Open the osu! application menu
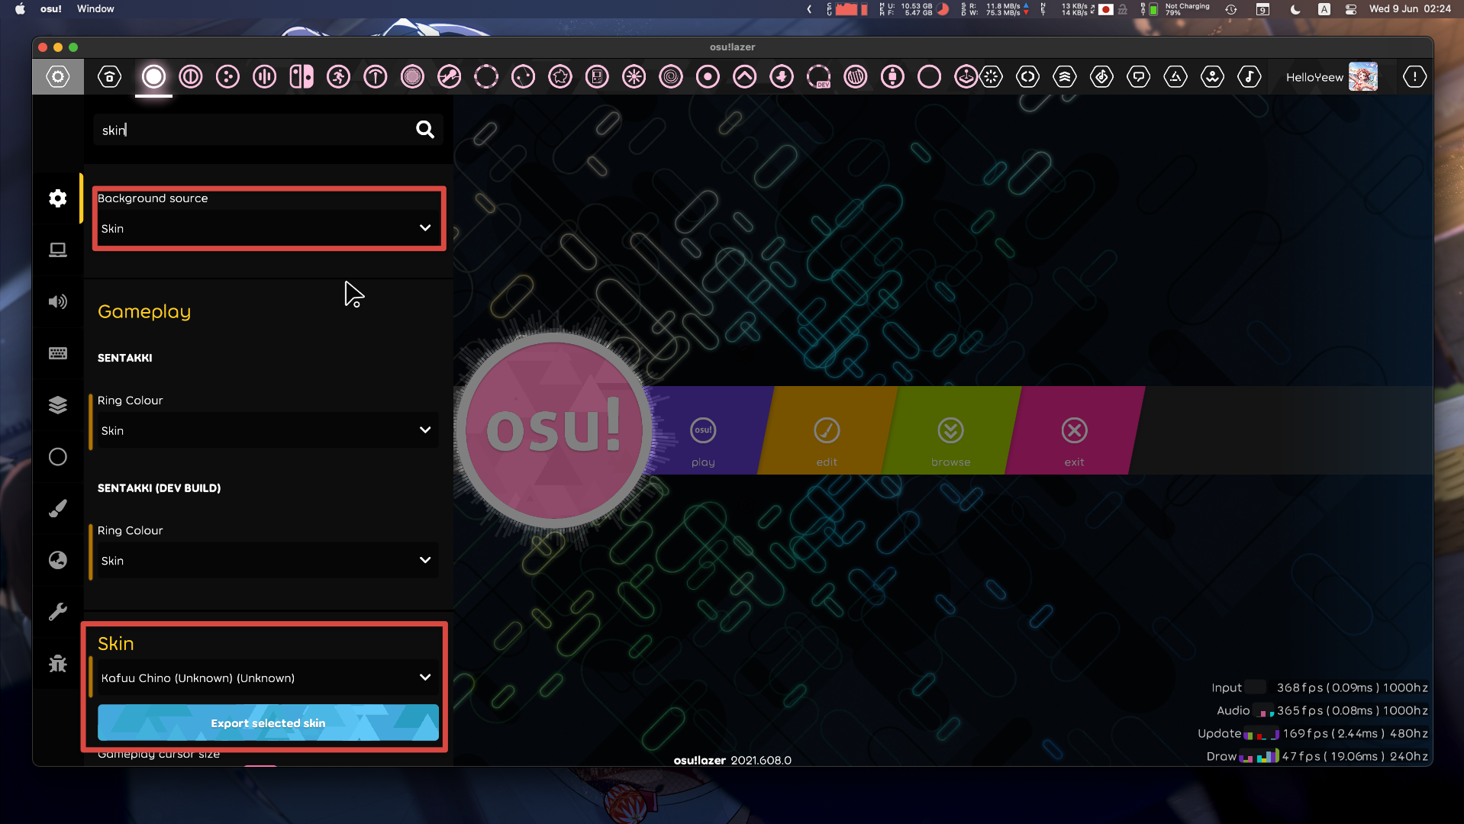Screen dimensions: 1464x824 click(x=50, y=9)
